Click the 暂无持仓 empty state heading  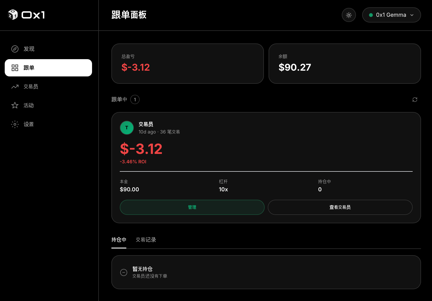(x=143, y=269)
